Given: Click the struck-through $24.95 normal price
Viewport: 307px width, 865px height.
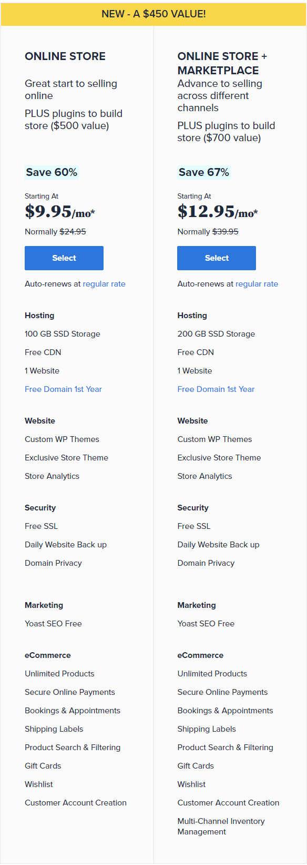Looking at the screenshot, I should click(73, 232).
